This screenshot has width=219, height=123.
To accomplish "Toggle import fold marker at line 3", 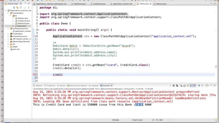I will (39, 14).
